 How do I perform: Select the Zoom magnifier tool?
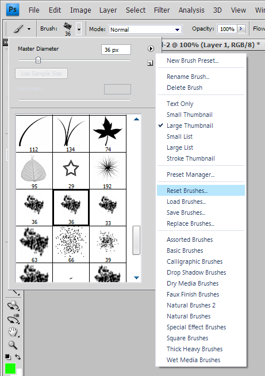pyautogui.click(x=13, y=345)
